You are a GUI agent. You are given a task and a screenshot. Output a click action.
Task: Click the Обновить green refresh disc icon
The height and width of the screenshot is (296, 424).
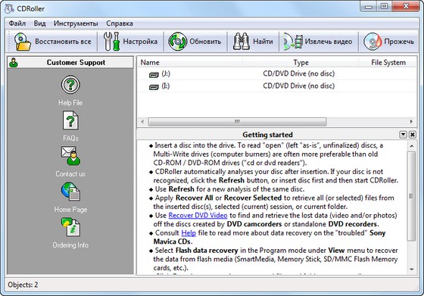tap(178, 42)
